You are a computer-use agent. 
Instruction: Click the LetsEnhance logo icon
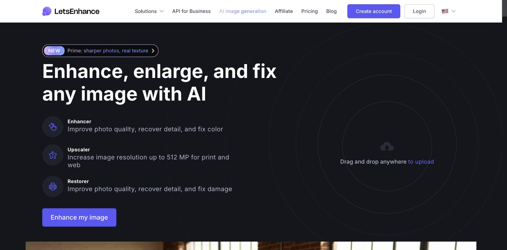tap(47, 11)
